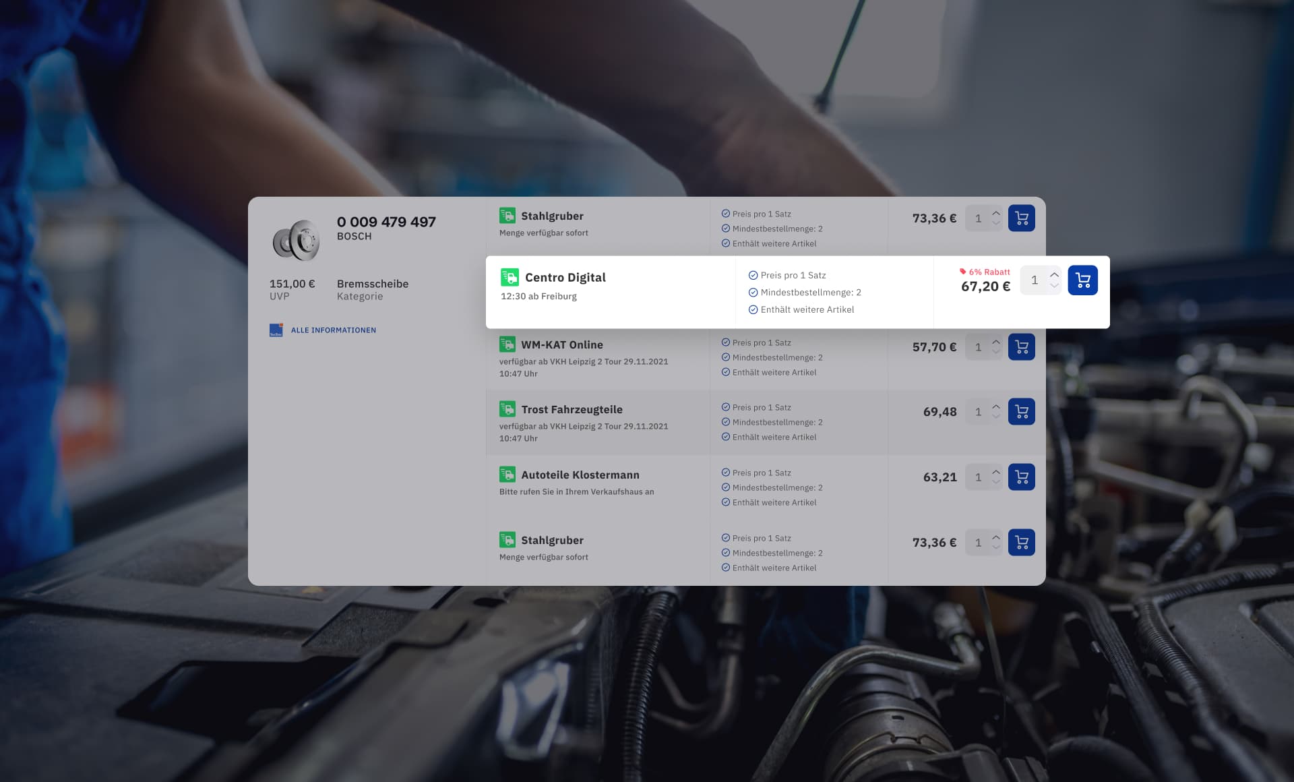Click the WM-KAT Online 'Preis pro 1 Satz' check icon
The height and width of the screenshot is (782, 1294).
(x=726, y=342)
